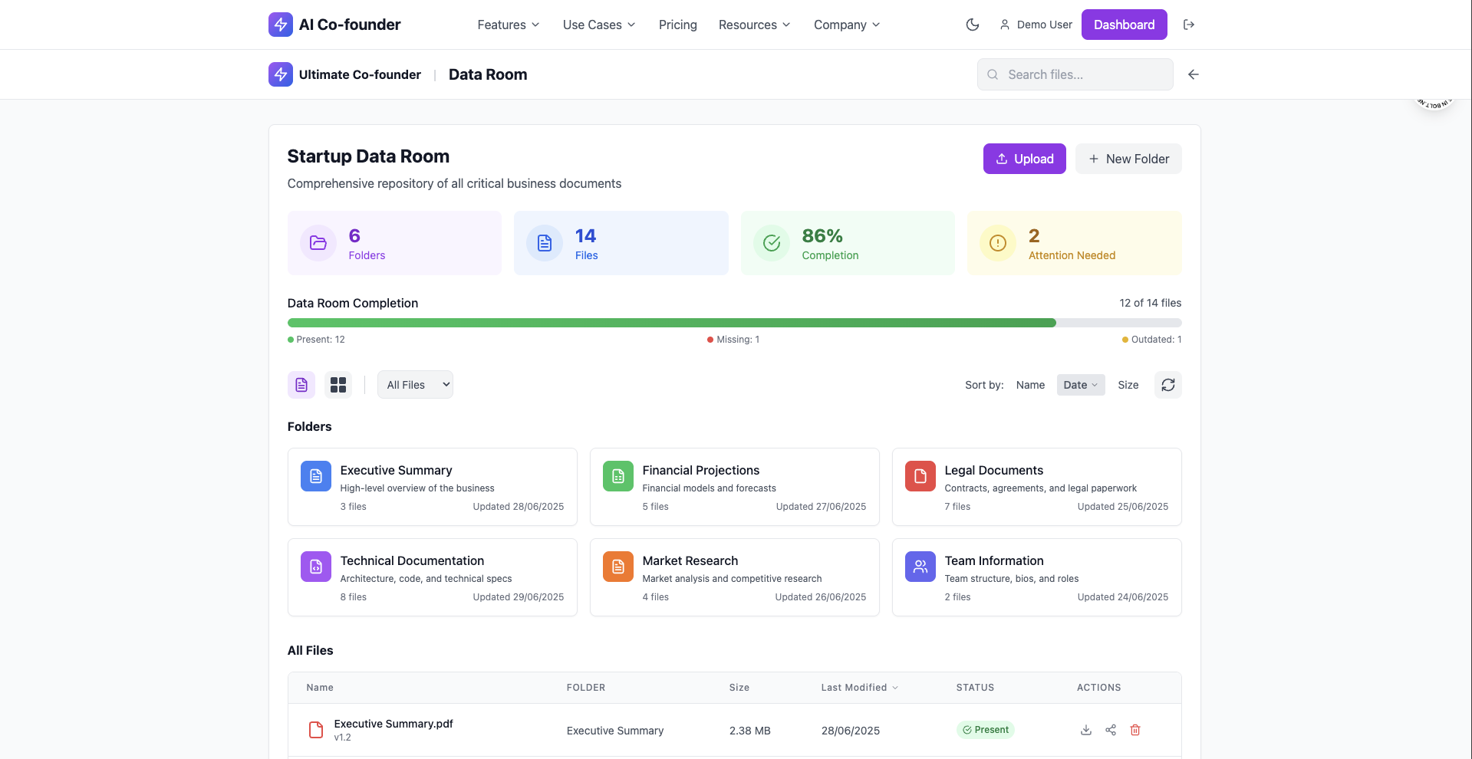Toggle dark mode with the moon icon
1472x759 pixels.
click(972, 24)
